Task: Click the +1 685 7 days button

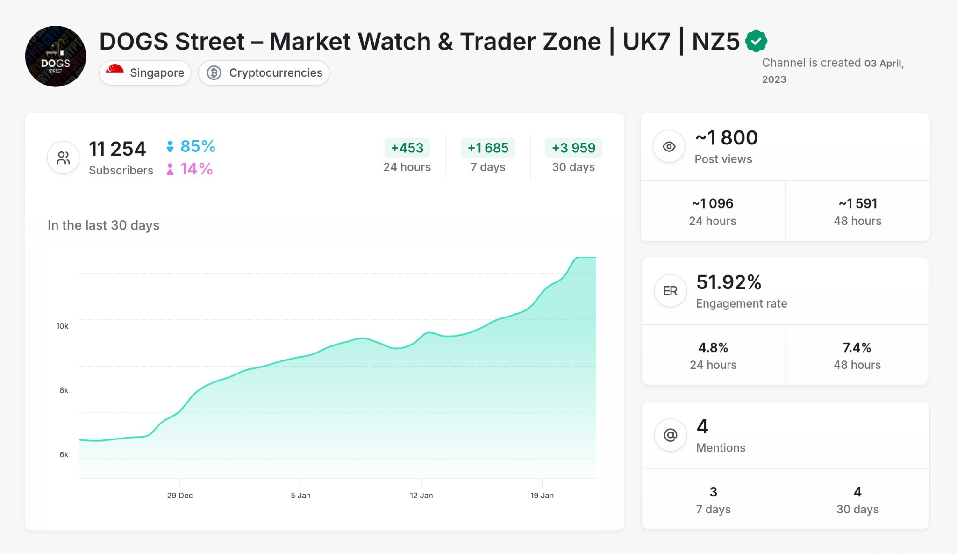Action: [488, 148]
